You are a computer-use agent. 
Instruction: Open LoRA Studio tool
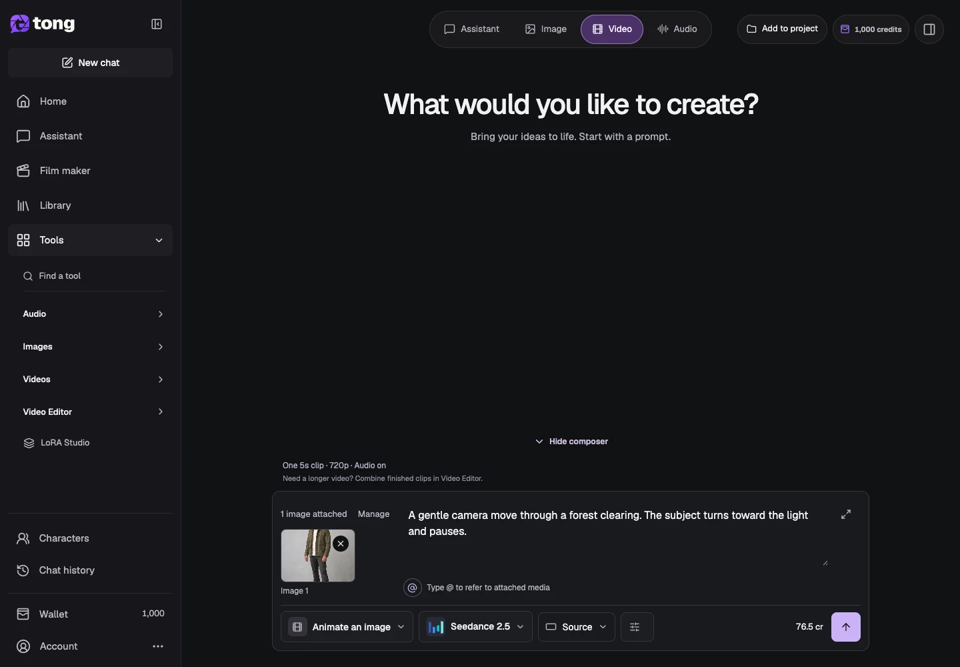[x=91, y=443]
